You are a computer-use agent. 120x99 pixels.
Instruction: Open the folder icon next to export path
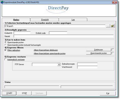tap(113, 26)
